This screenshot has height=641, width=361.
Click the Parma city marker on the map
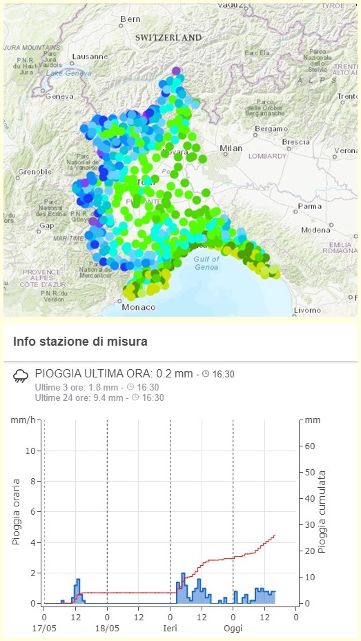tap(295, 212)
